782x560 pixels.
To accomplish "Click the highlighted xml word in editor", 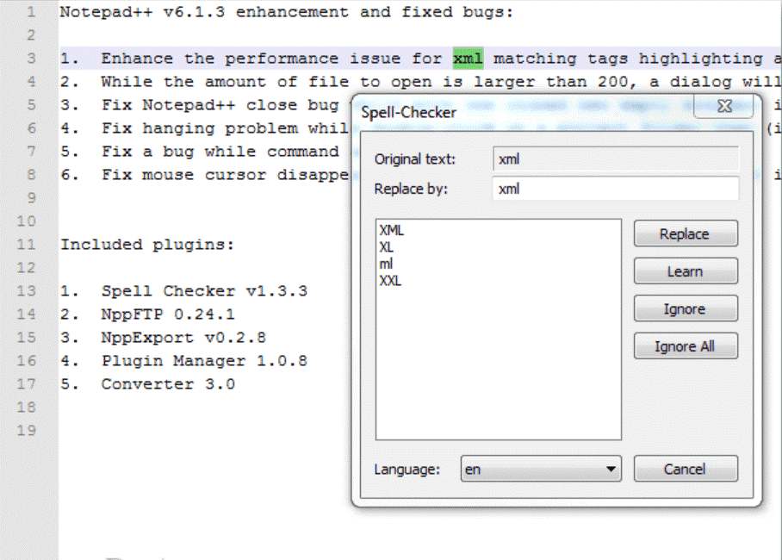I will coord(468,58).
